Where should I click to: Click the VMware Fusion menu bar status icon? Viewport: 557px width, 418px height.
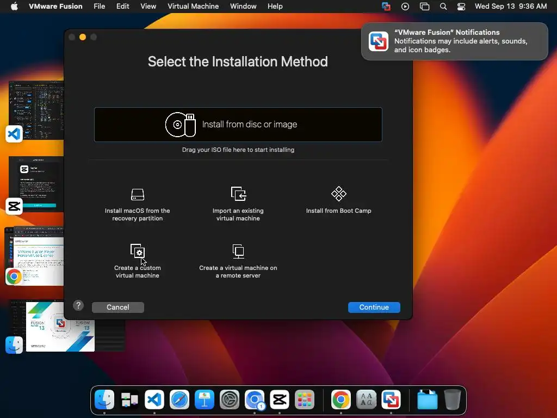386,7
